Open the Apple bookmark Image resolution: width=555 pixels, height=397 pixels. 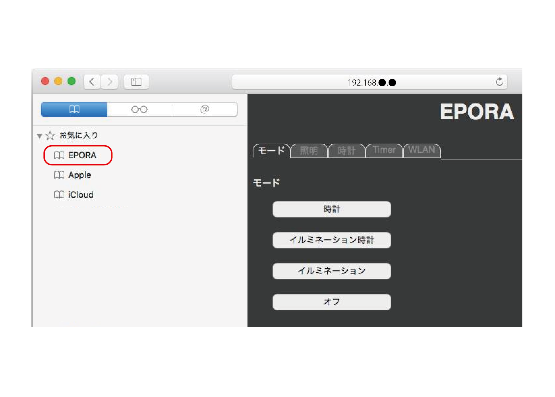79,175
